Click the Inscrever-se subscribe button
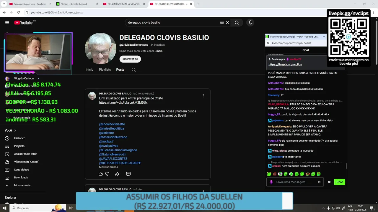Viewport: 378px width, 212px height. [130, 59]
